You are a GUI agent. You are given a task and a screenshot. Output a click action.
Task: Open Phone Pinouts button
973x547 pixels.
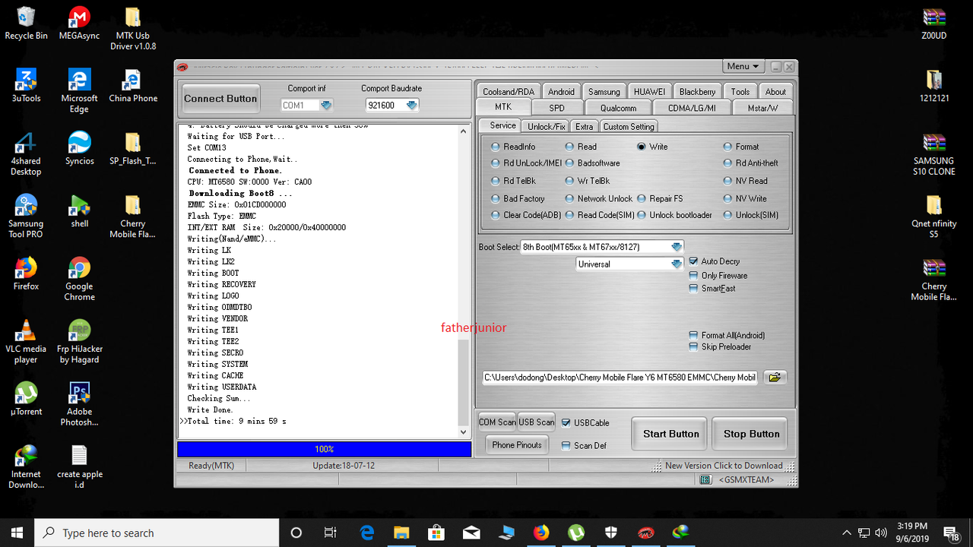tap(517, 445)
